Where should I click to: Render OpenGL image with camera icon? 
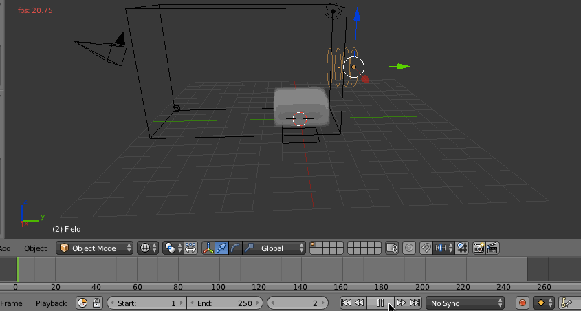coord(479,248)
